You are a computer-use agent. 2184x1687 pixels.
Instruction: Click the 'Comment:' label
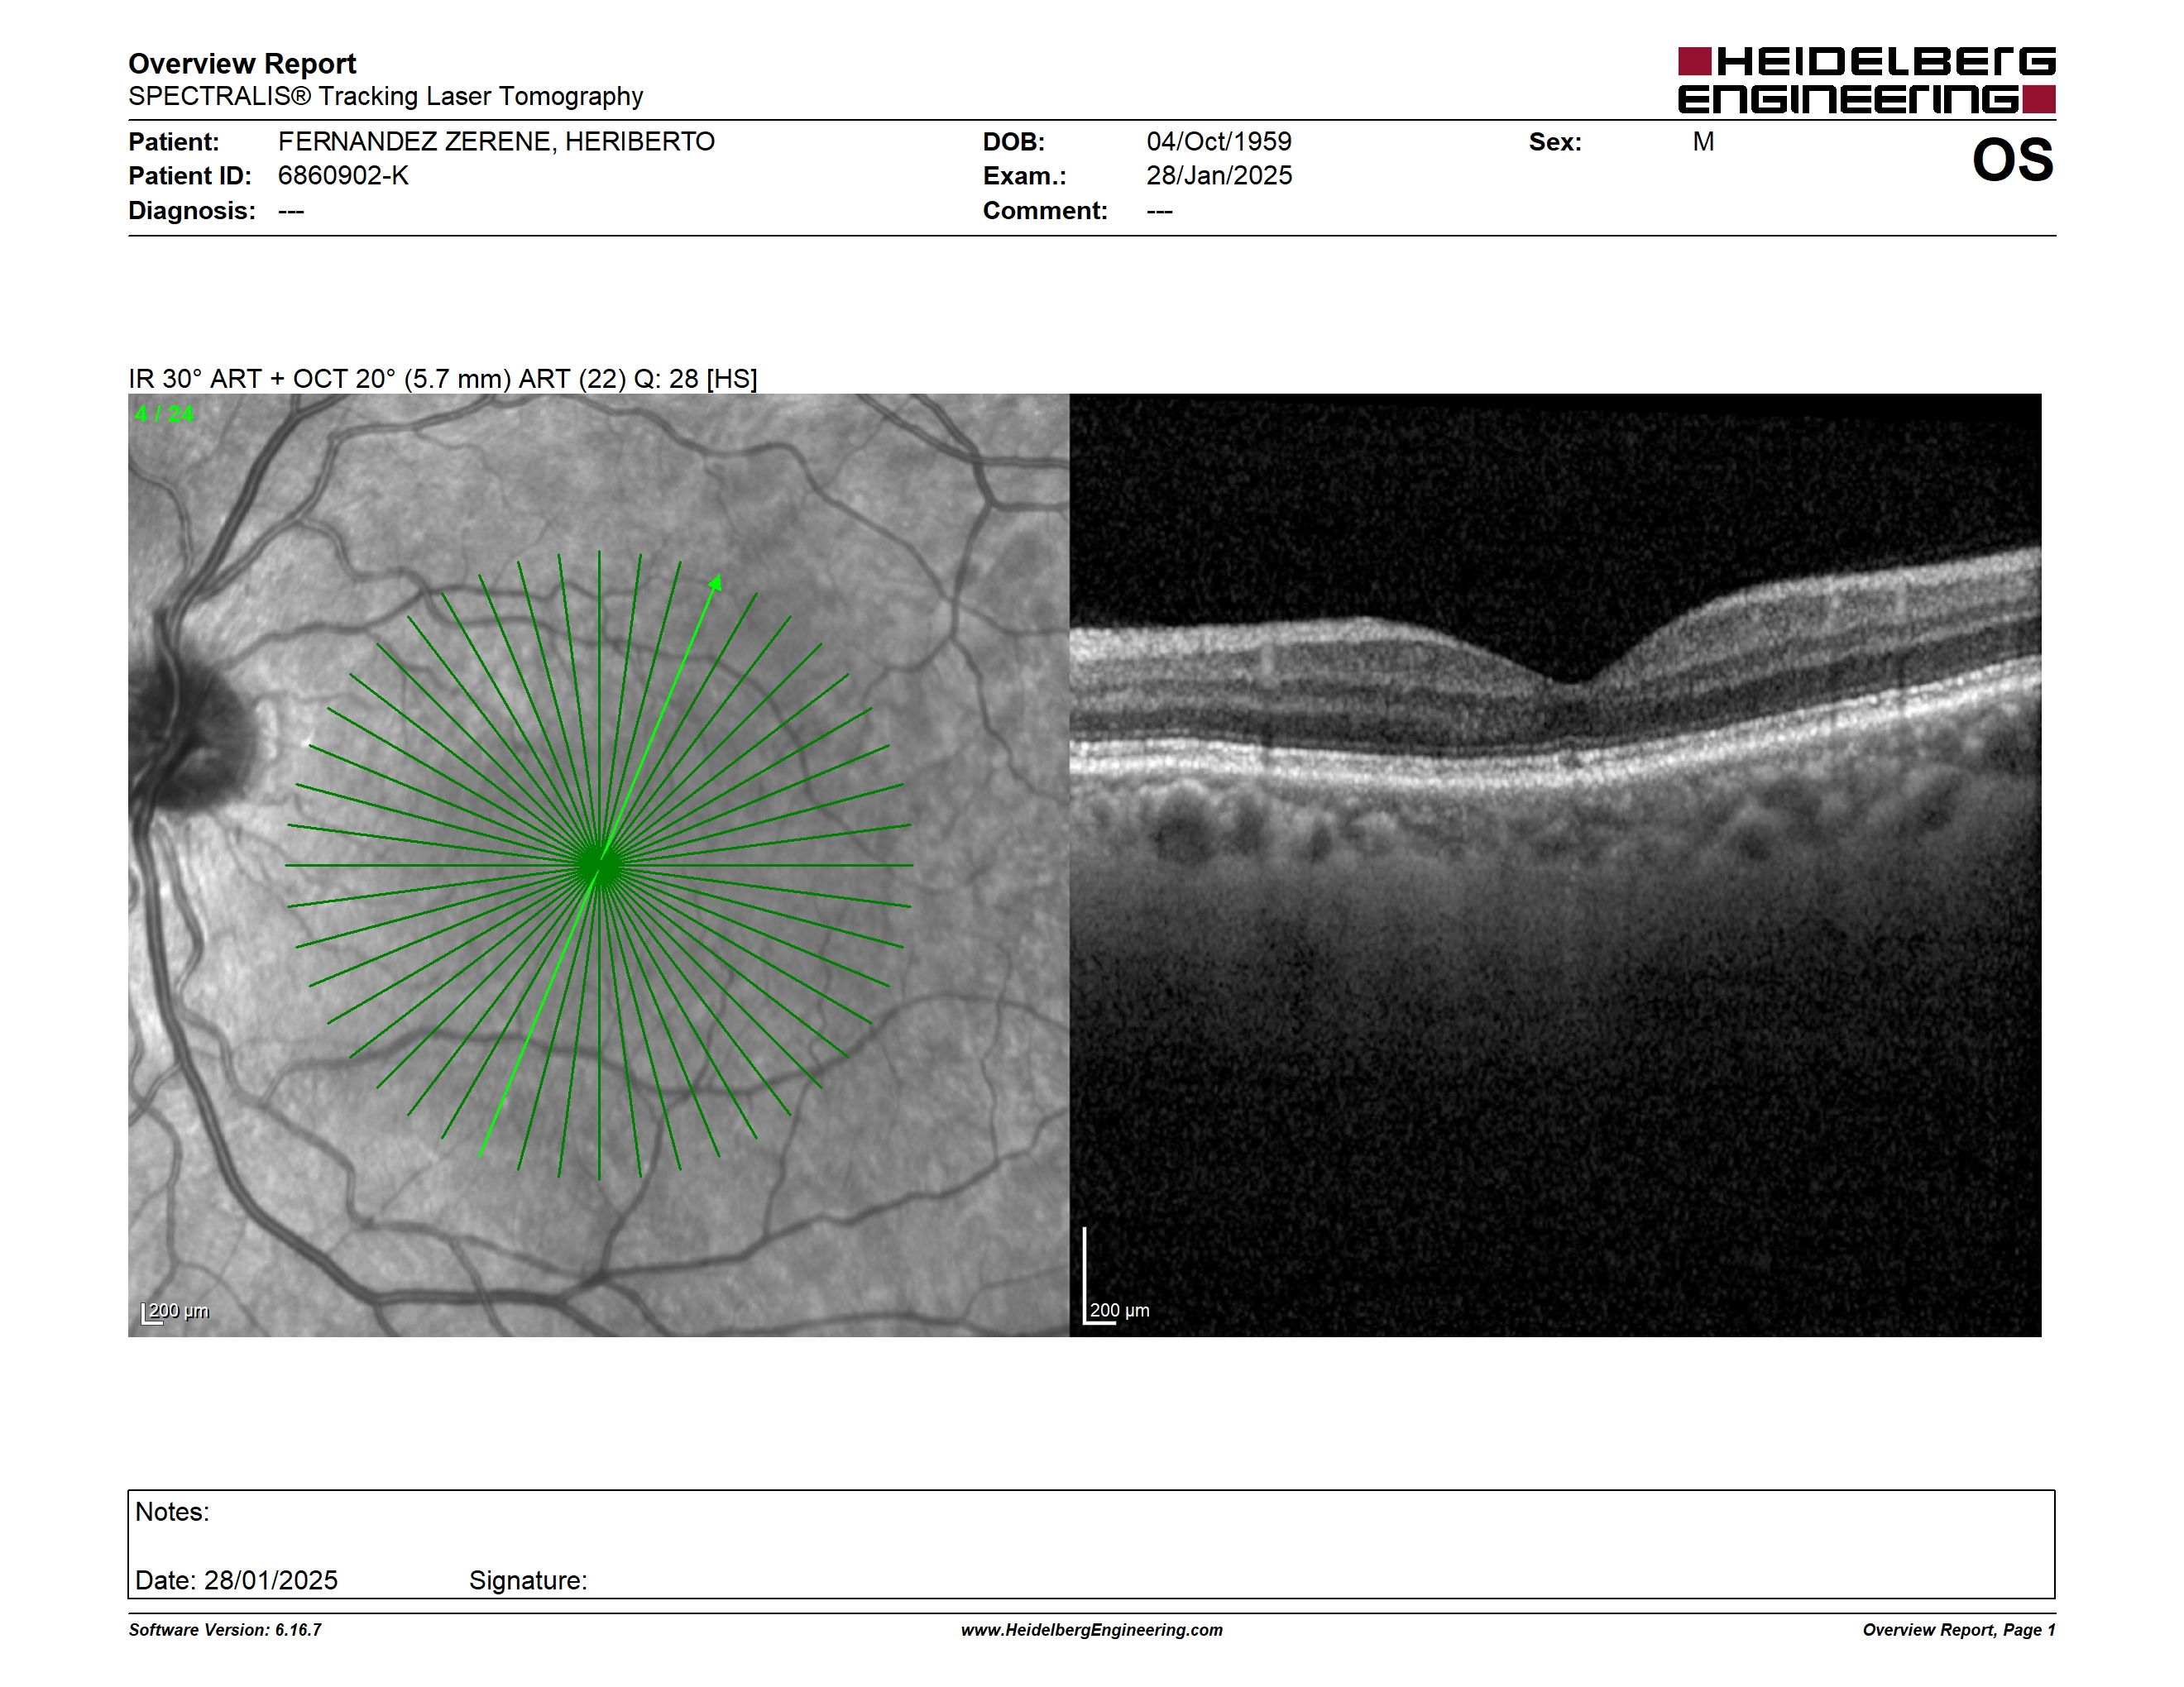tap(1044, 211)
